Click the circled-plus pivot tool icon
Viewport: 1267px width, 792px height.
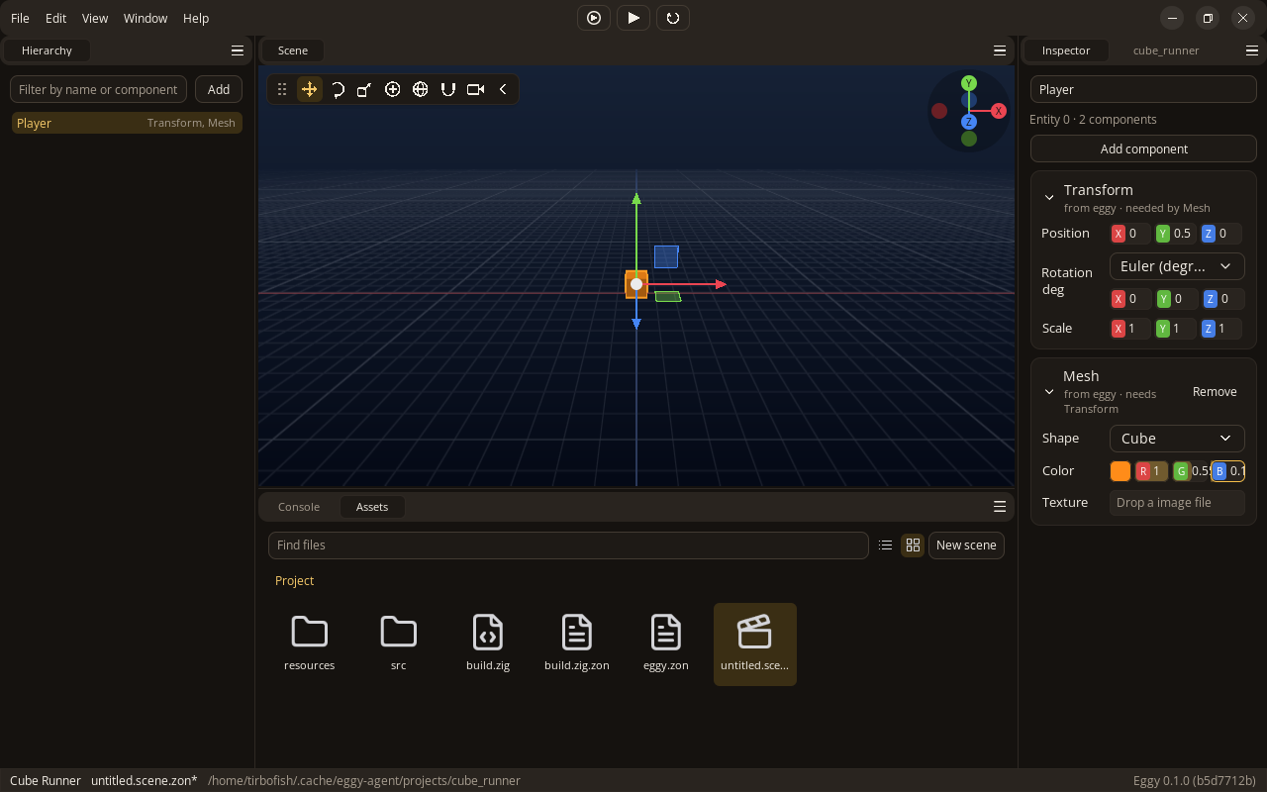click(x=393, y=89)
